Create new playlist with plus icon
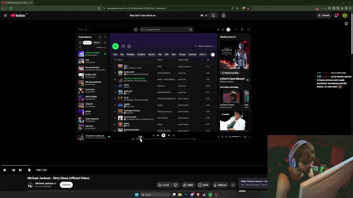Viewport: 353px width, 198px height. click(100, 37)
